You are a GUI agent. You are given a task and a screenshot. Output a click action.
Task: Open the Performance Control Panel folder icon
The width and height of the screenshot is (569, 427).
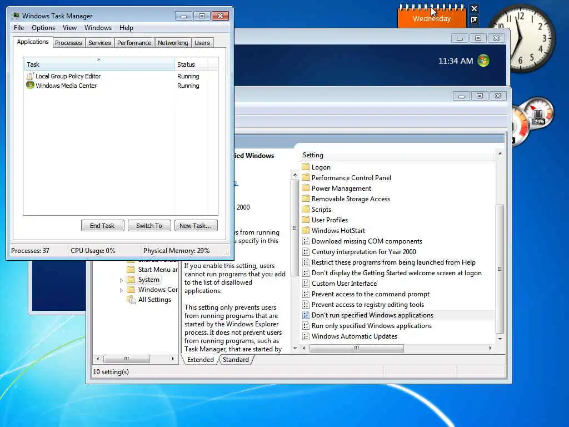[306, 177]
